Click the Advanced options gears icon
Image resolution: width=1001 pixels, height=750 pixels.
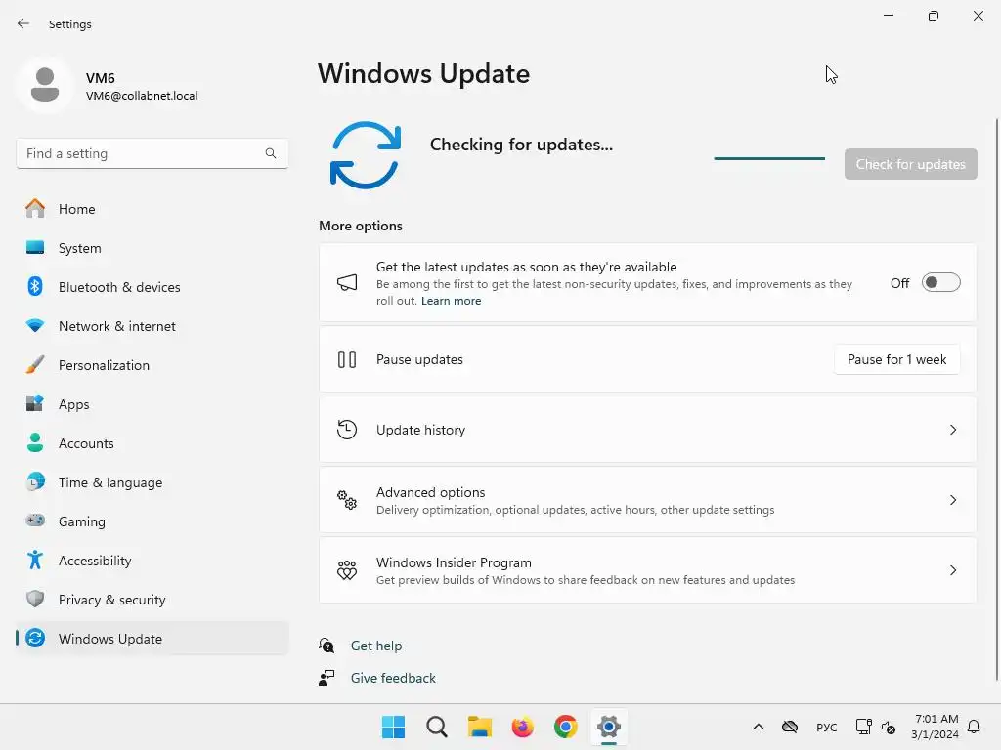(347, 500)
